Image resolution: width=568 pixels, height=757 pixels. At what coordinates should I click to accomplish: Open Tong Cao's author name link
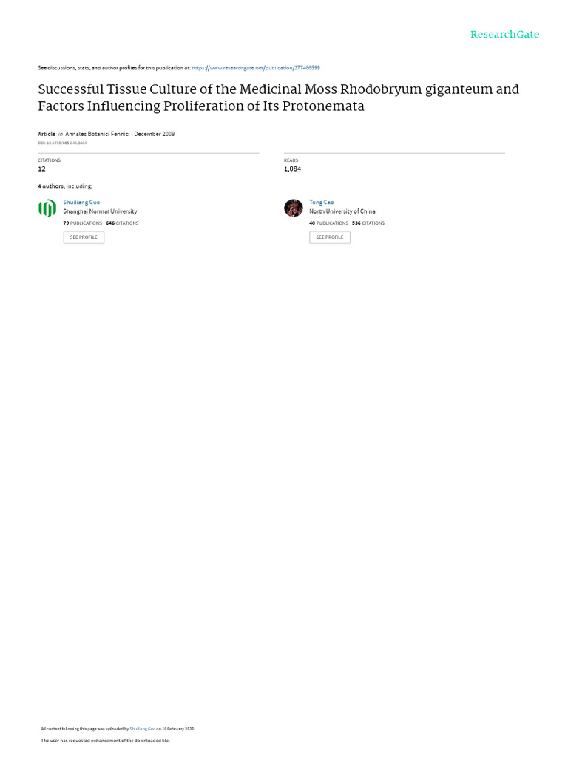[322, 203]
